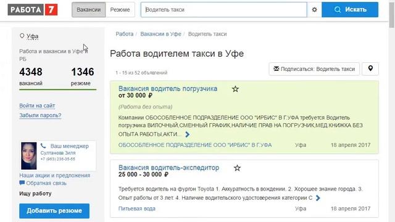Open Работа breadcrumb link

coord(125,34)
